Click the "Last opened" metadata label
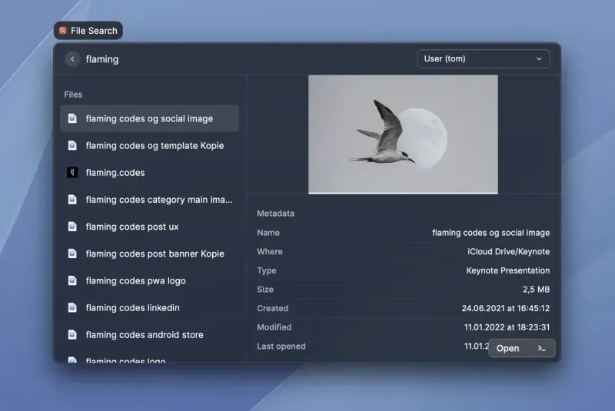The width and height of the screenshot is (615, 411). (281, 346)
